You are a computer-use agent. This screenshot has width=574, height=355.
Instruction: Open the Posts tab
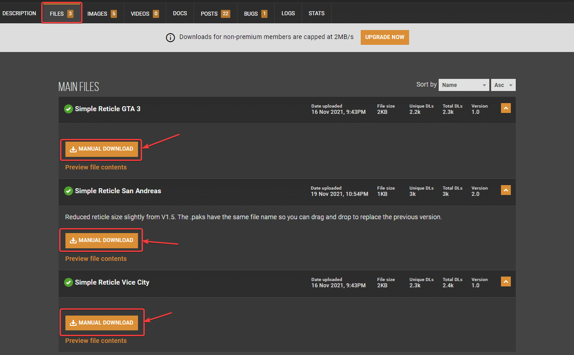(x=215, y=13)
